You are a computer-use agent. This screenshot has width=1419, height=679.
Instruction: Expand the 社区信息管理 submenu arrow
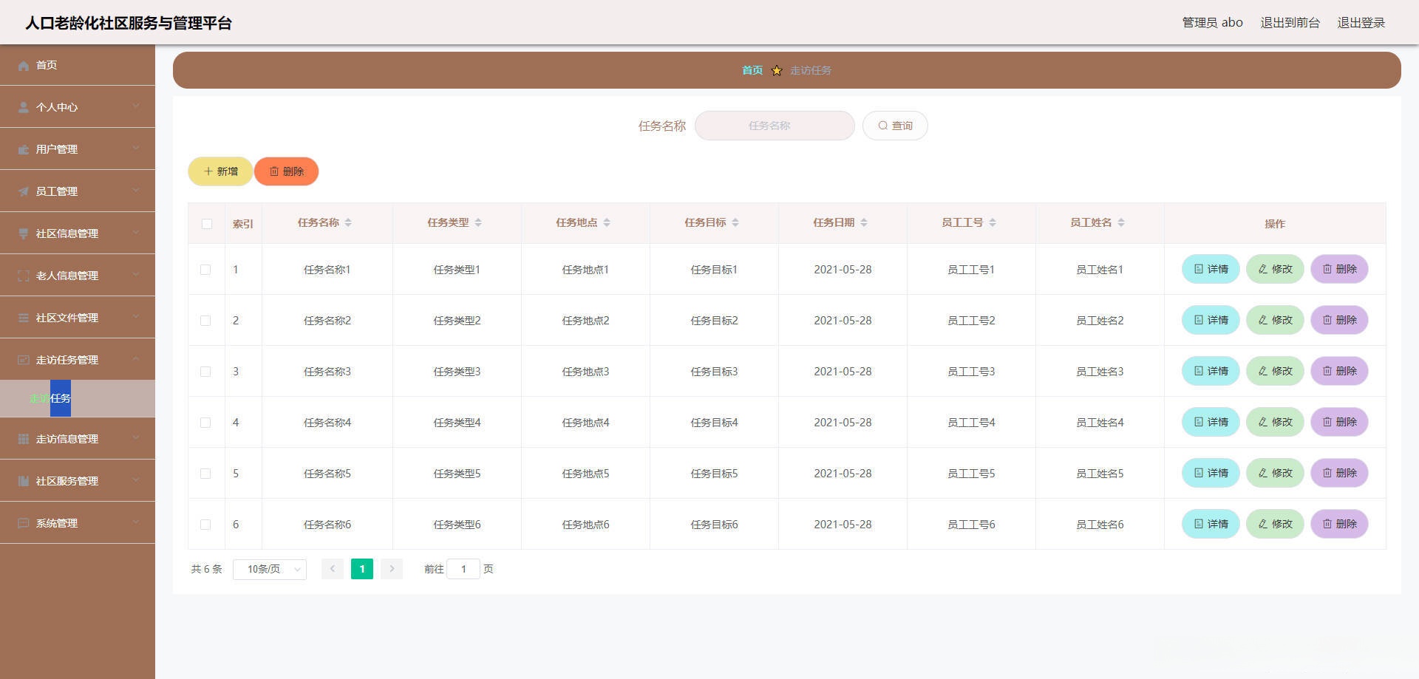(x=136, y=233)
